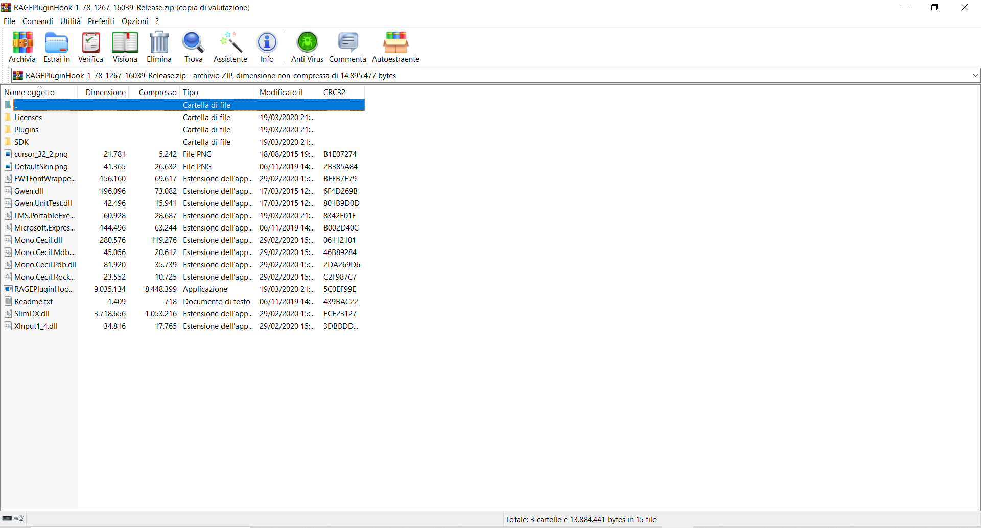981x528 pixels.
Task: Click the Estrai in toolbar icon
Action: point(56,42)
